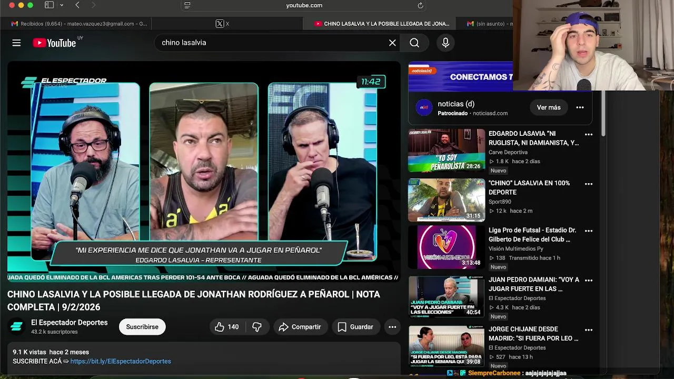
Task: Play the Sport890 Lasalvia thumbnail
Action: coord(447,200)
